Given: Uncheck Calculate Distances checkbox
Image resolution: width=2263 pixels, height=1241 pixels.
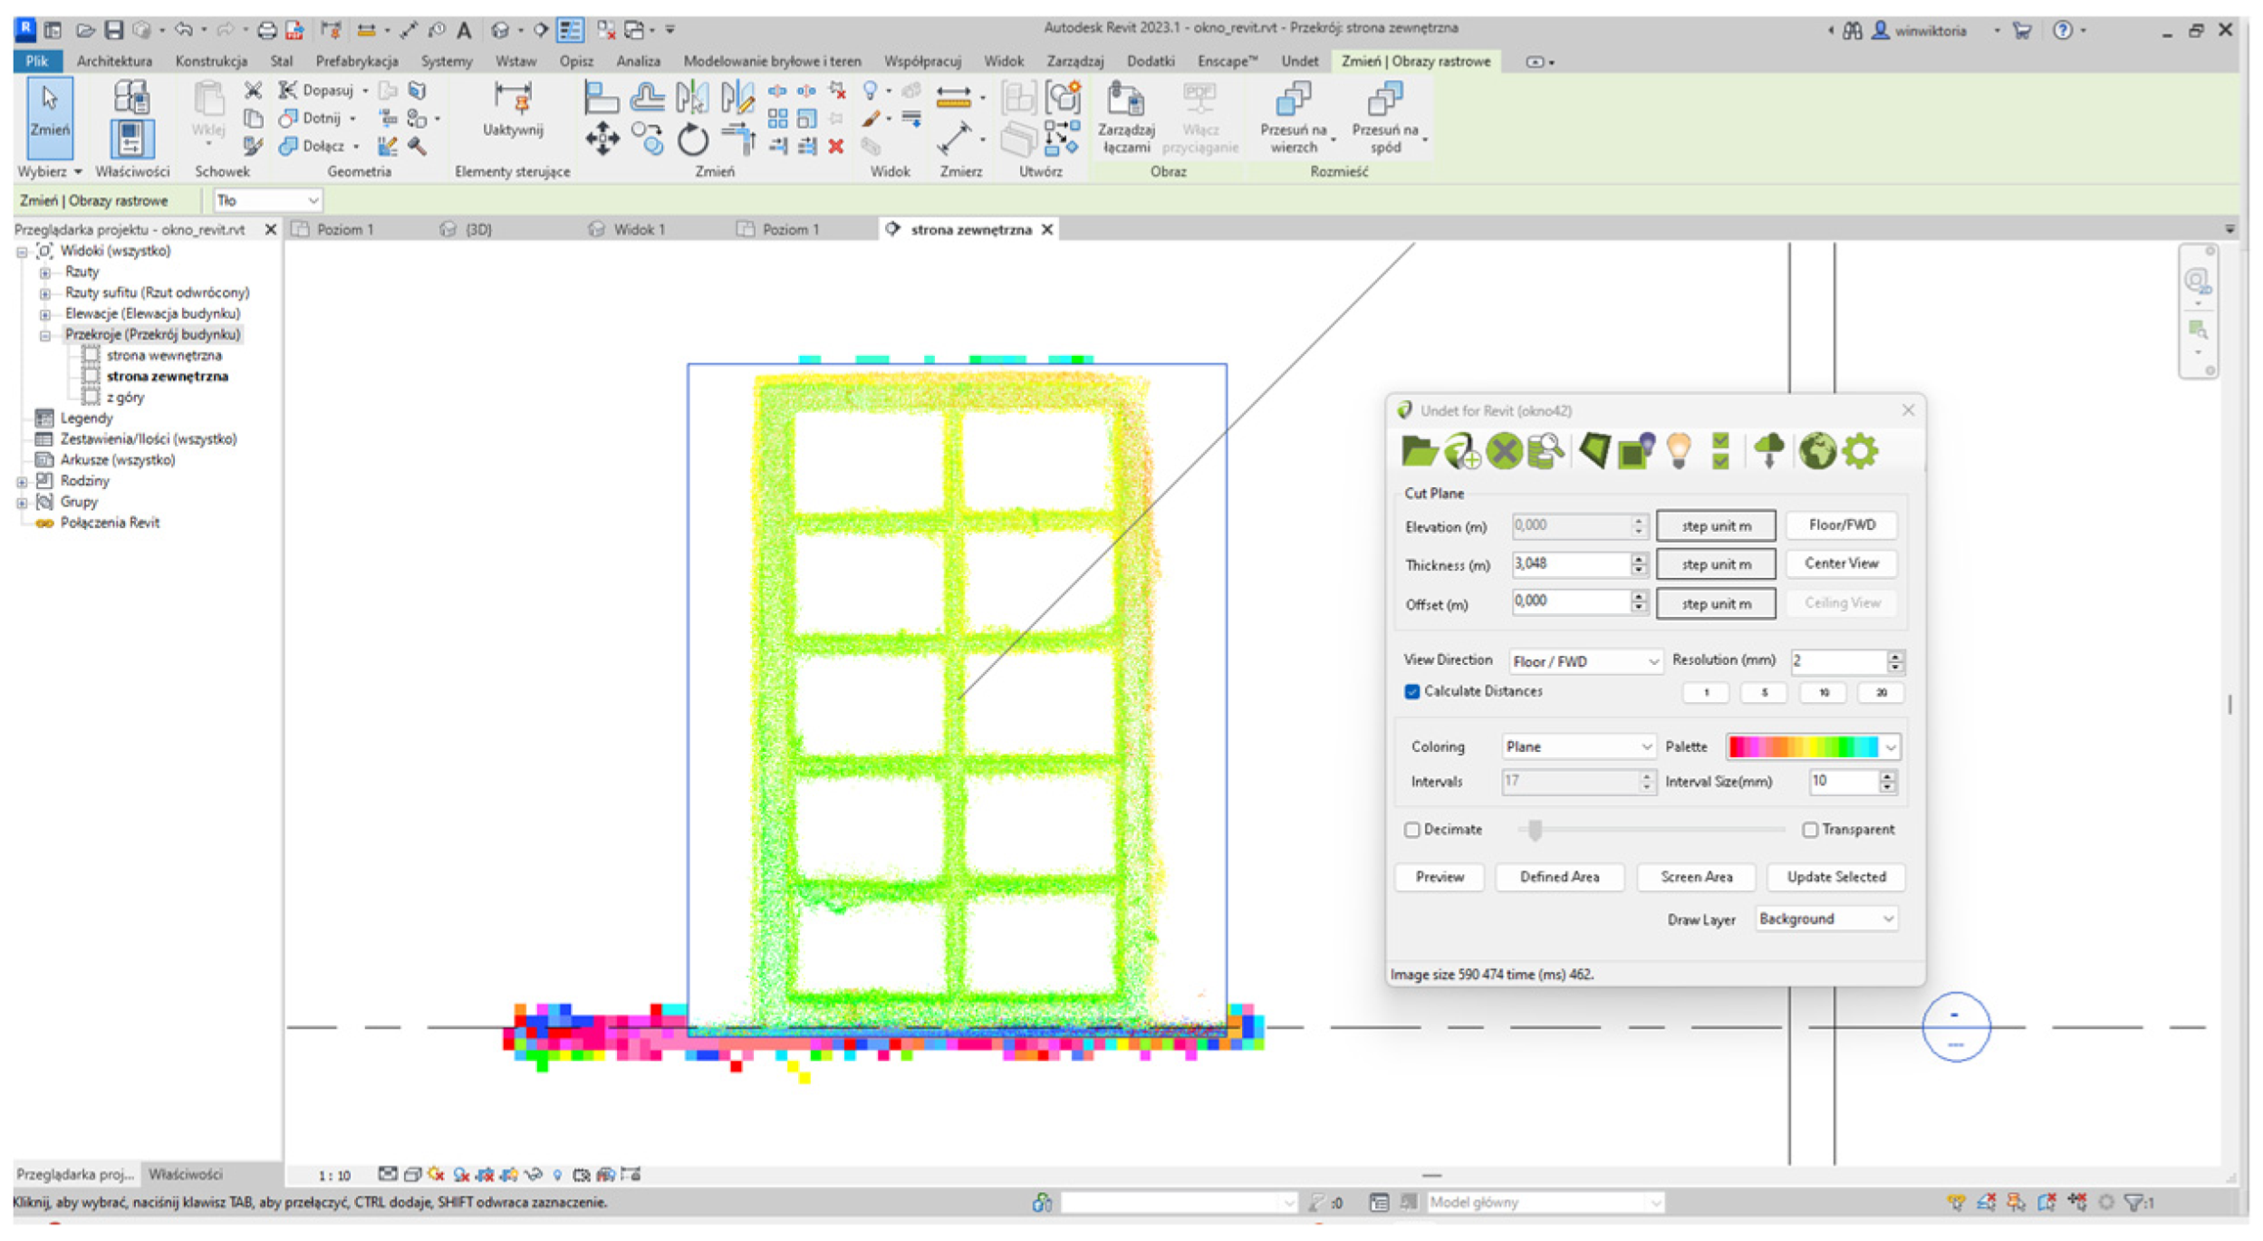Looking at the screenshot, I should coord(1411,692).
